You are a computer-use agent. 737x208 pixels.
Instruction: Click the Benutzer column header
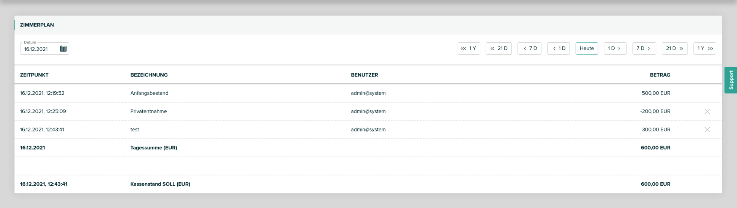click(364, 75)
